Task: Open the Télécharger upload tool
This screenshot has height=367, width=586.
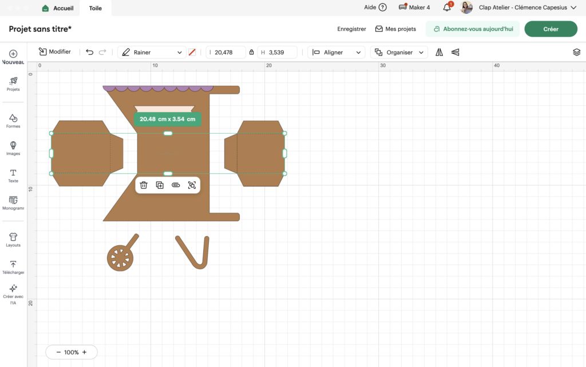Action: pyautogui.click(x=13, y=267)
